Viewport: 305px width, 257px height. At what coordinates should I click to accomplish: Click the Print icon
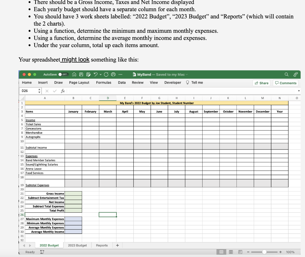113,74
